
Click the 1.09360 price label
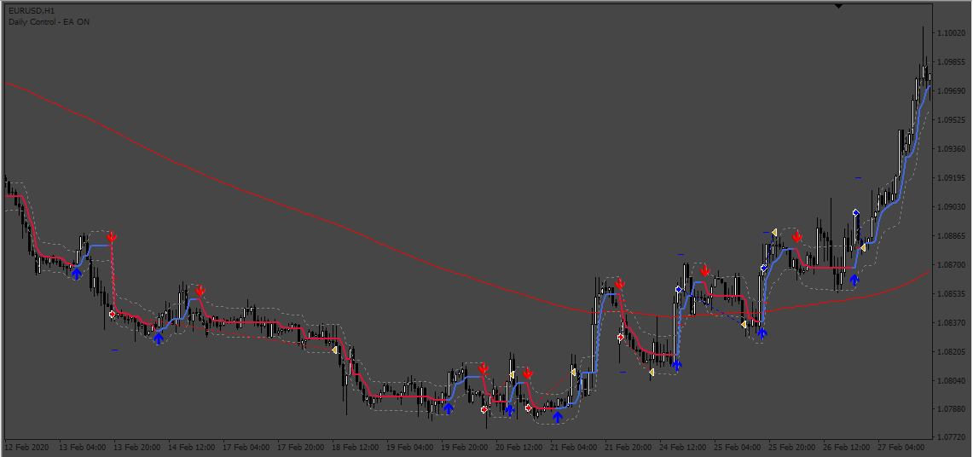pyautogui.click(x=952, y=149)
